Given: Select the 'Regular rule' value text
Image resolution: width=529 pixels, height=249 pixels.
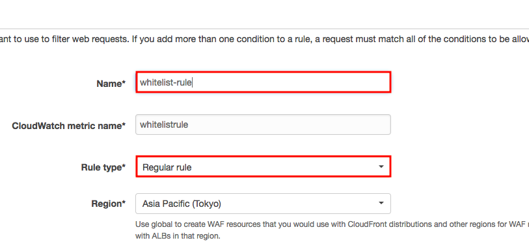Looking at the screenshot, I should click(x=167, y=167).
